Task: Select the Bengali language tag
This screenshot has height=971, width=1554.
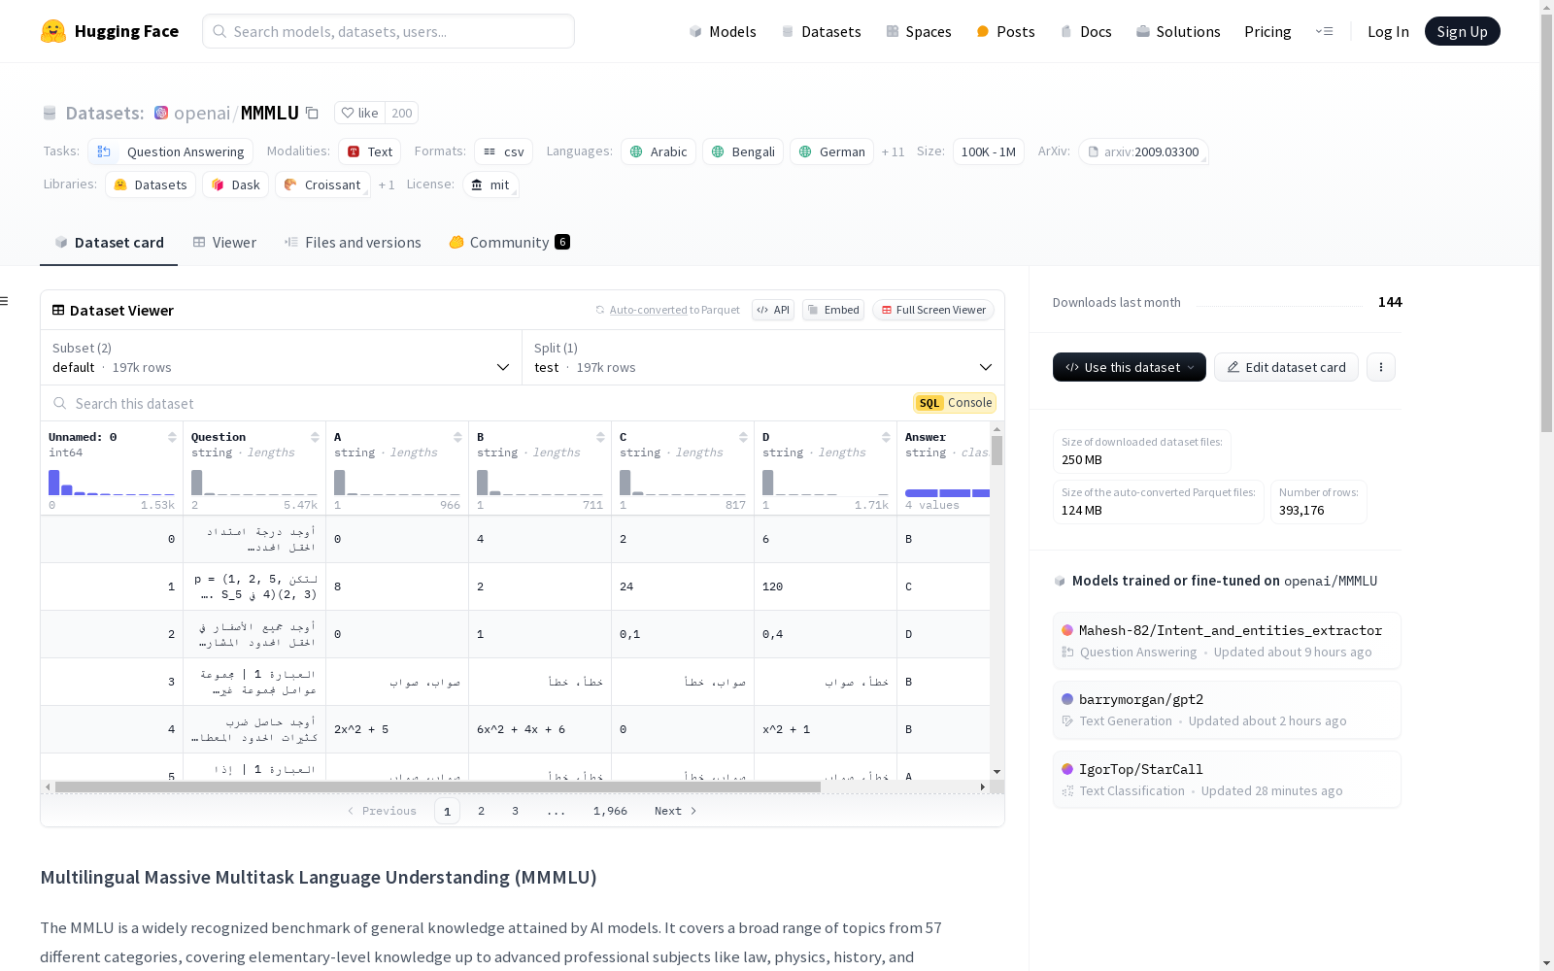Action: [743, 151]
